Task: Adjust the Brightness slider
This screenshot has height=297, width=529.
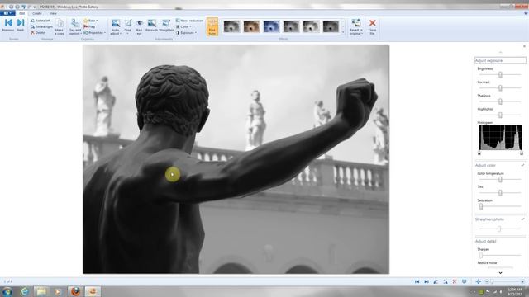Action: click(x=500, y=74)
